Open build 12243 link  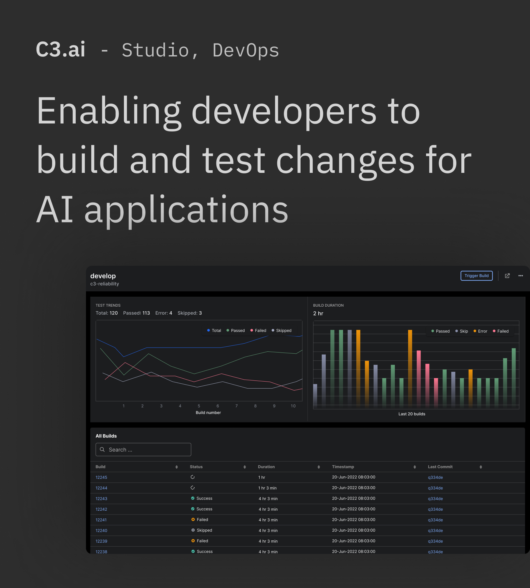[101, 499]
